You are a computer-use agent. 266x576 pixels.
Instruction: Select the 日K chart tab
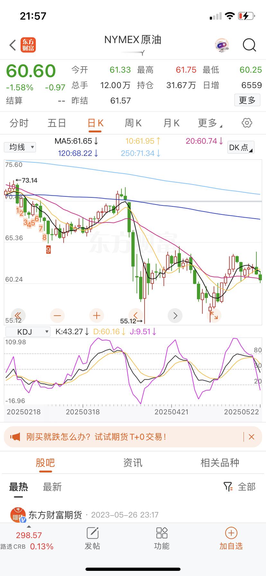tap(95, 123)
